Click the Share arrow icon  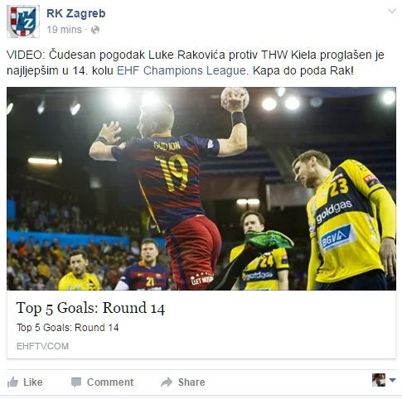coord(167,382)
